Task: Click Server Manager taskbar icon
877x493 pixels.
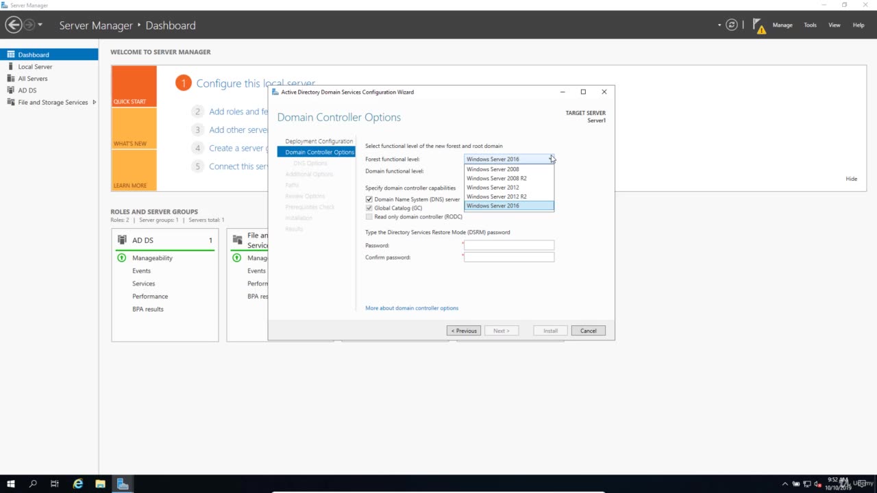Action: tap(123, 484)
